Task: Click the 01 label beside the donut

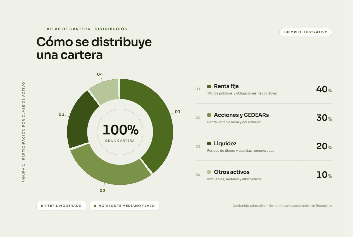Action: (178, 112)
